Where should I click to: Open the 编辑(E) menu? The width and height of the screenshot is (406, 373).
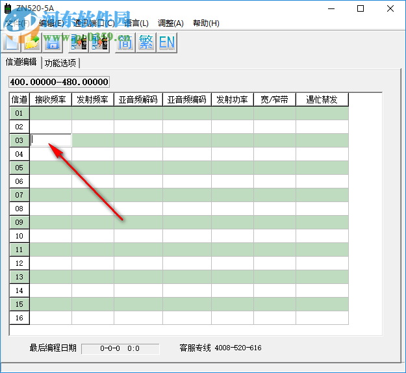51,23
